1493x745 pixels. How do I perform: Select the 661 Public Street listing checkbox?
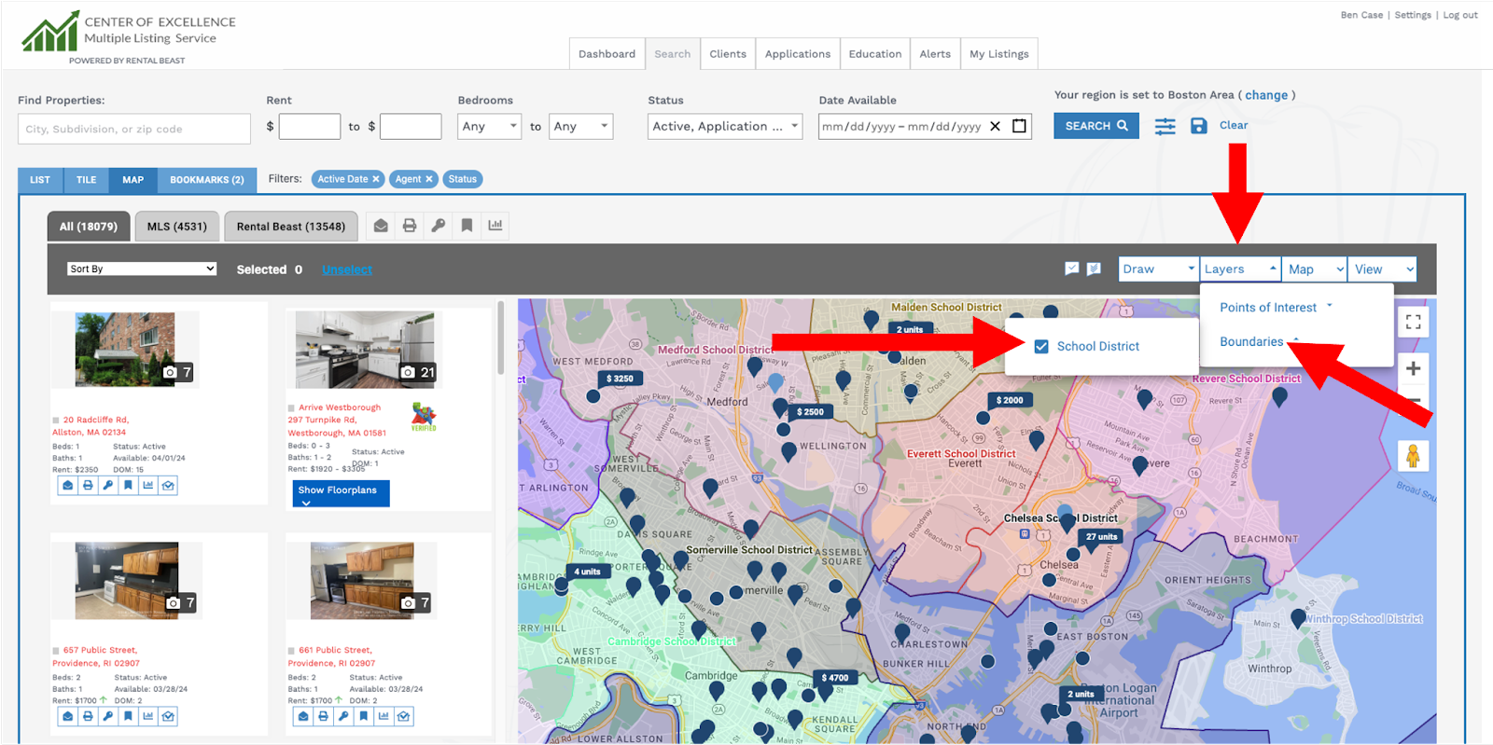(x=291, y=651)
